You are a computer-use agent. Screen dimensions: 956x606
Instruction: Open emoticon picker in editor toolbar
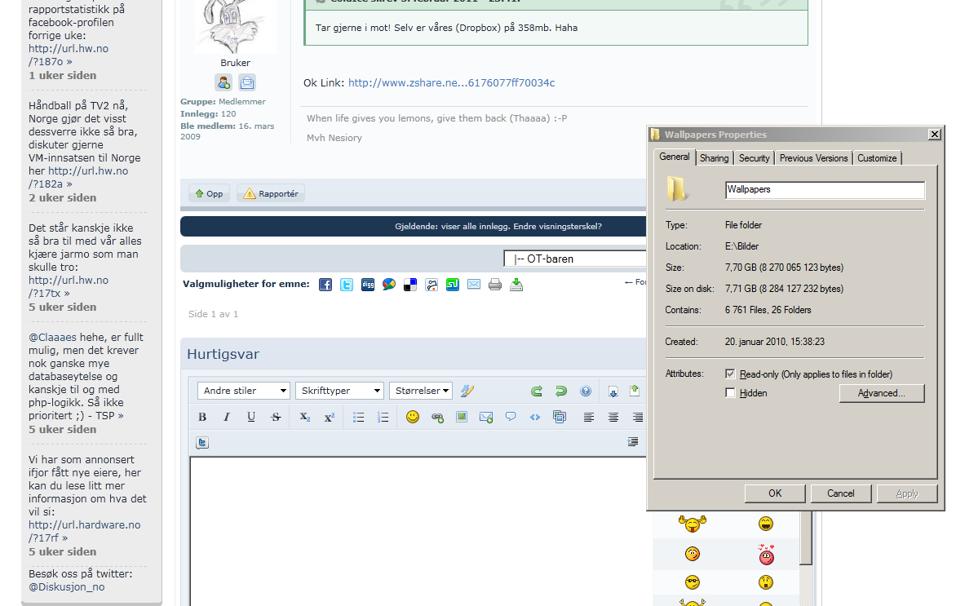click(413, 417)
